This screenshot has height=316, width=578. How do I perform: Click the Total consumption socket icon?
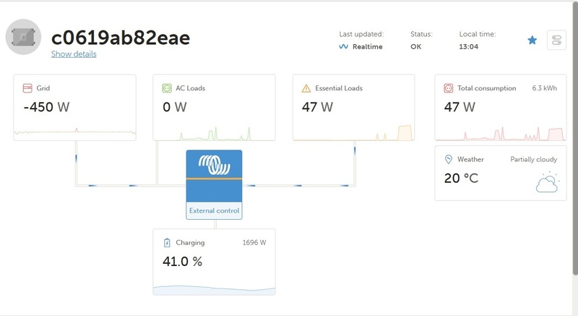[x=448, y=88]
